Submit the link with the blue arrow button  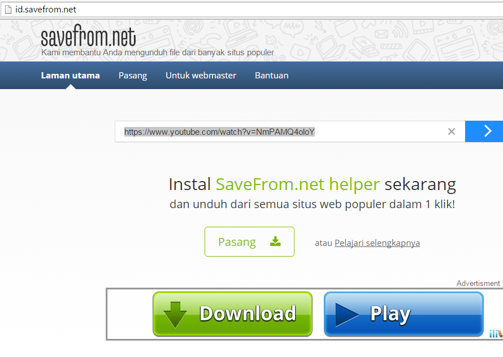484,131
